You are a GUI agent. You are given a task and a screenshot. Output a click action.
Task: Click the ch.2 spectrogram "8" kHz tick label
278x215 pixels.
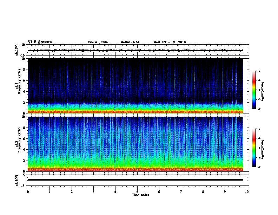[x=24, y=128]
